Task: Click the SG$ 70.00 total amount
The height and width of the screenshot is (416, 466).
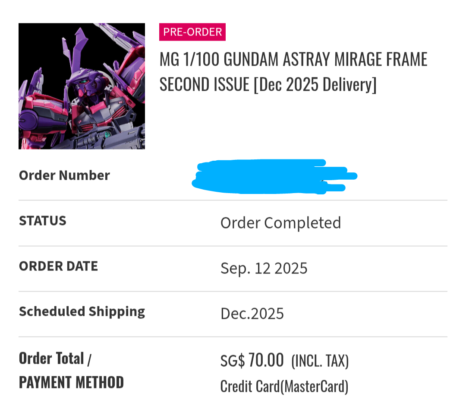Action: click(252, 360)
